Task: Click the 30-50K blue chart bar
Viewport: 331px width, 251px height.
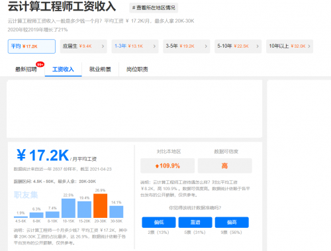Action: [x=117, y=212]
